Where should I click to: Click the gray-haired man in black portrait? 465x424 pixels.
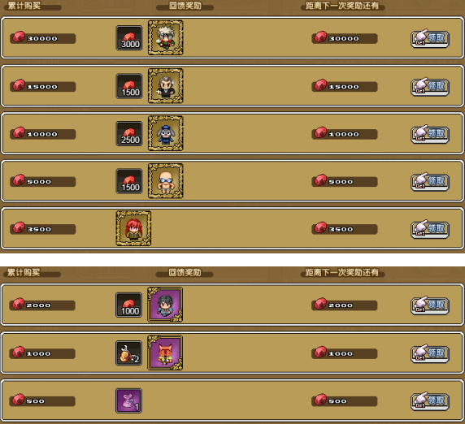[166, 86]
